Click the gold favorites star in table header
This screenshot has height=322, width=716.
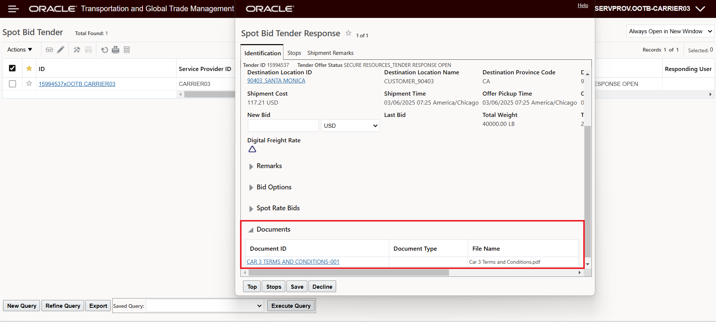point(29,68)
